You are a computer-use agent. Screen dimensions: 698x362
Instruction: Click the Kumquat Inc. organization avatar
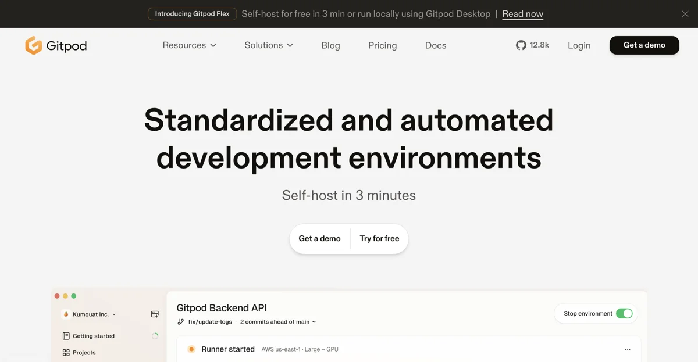click(x=66, y=314)
